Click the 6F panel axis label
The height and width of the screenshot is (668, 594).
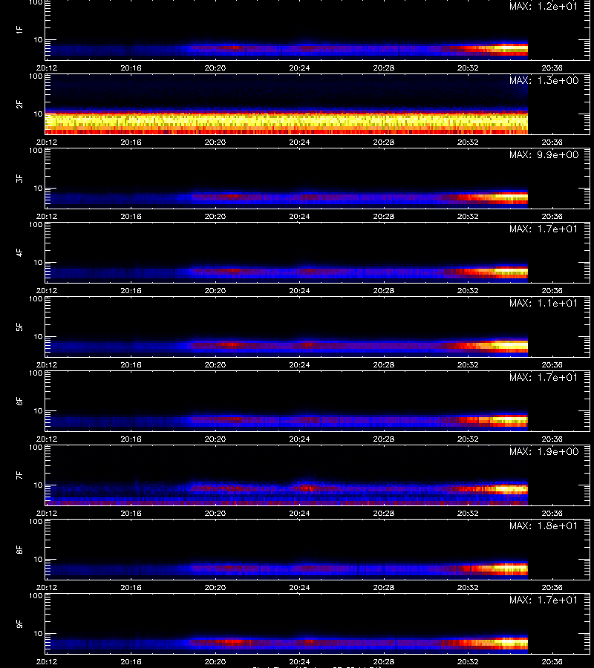(x=19, y=401)
